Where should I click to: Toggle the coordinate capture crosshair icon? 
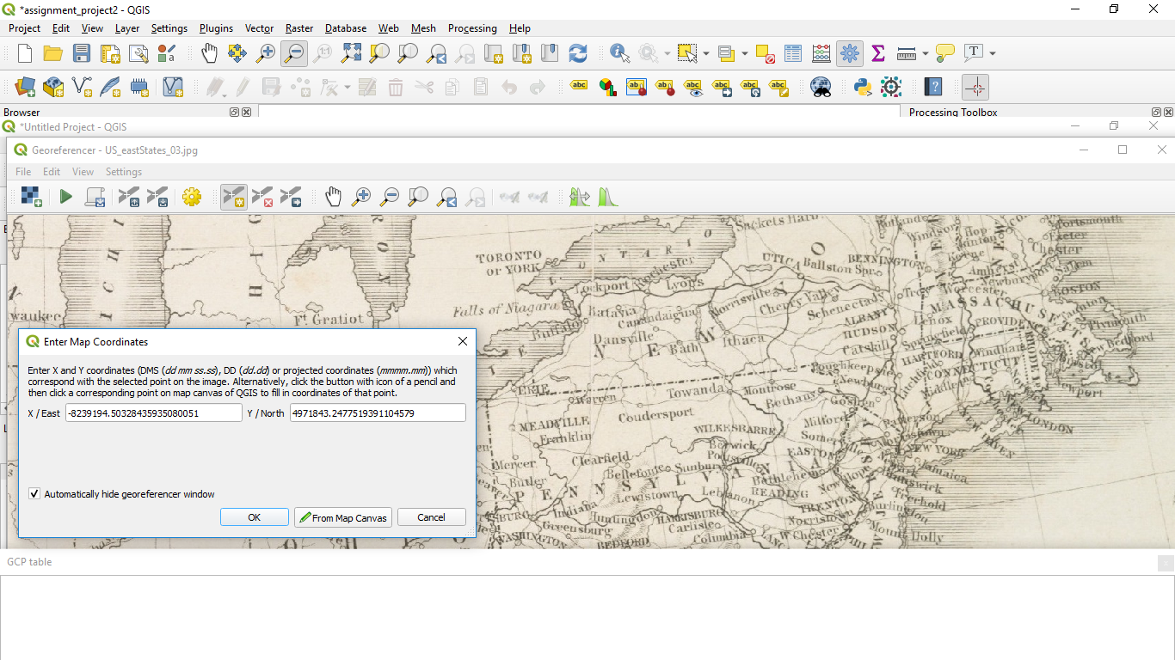975,87
